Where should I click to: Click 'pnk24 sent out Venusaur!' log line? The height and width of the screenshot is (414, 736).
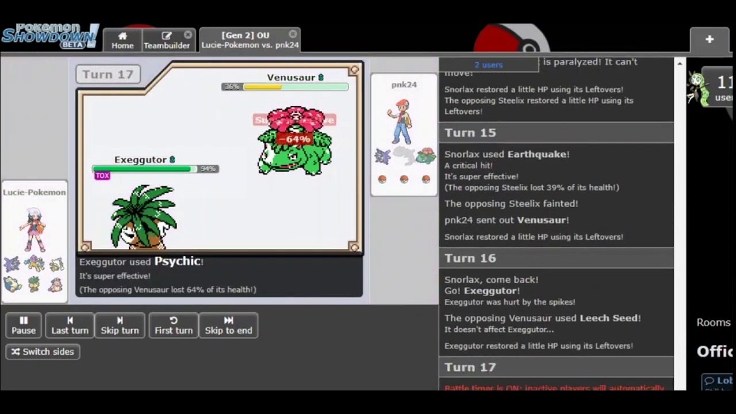tap(507, 220)
